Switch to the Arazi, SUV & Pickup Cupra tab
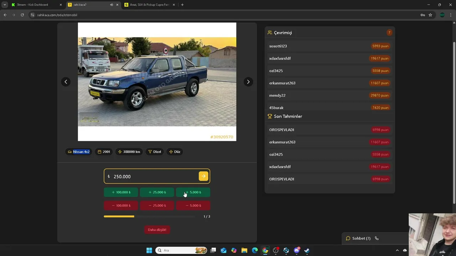 tap(149, 5)
